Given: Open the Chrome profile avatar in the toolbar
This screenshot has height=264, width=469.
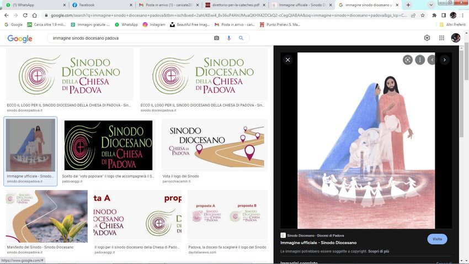Looking at the screenshot, I should pyautogui.click(x=453, y=15).
